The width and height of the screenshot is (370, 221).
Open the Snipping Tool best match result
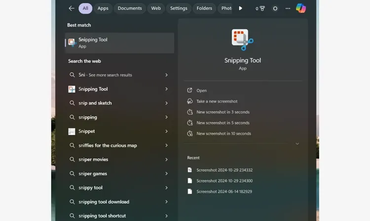pos(120,43)
